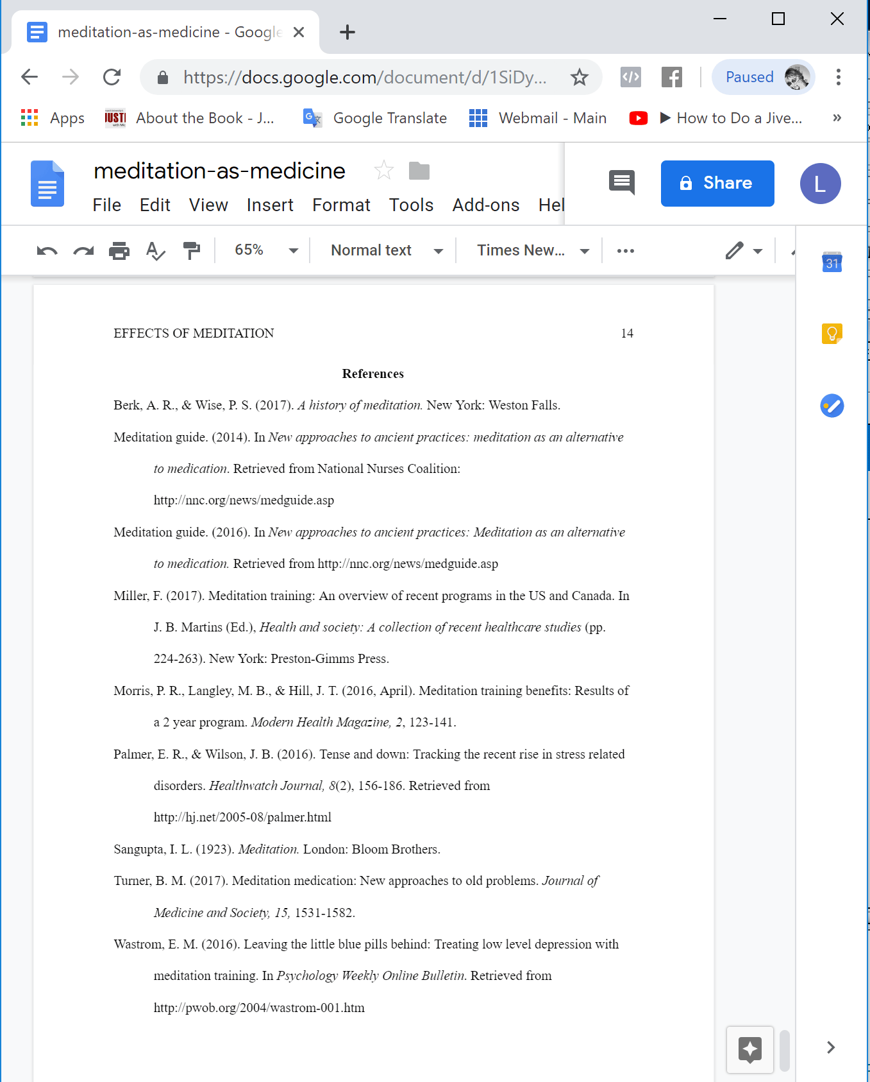Print the document using printer icon
870x1082 pixels.
tap(119, 251)
